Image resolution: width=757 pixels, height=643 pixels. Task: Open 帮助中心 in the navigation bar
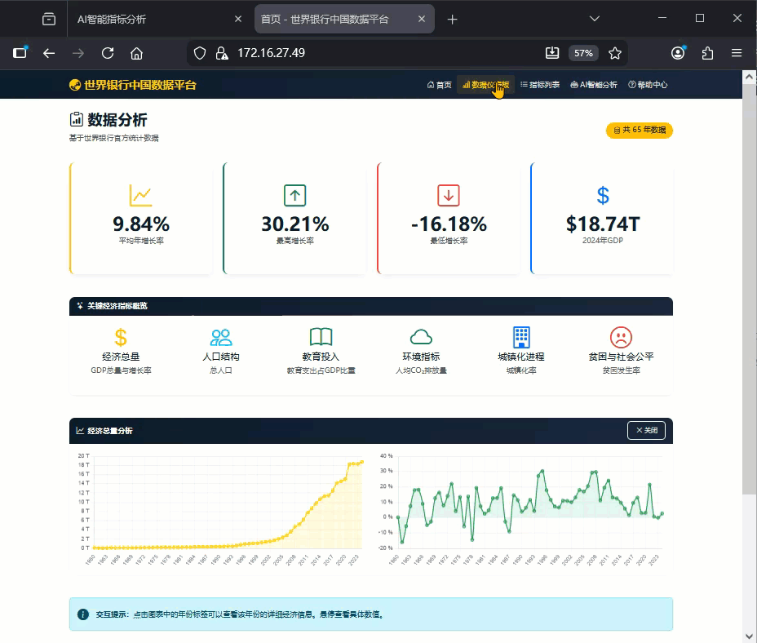click(x=648, y=85)
